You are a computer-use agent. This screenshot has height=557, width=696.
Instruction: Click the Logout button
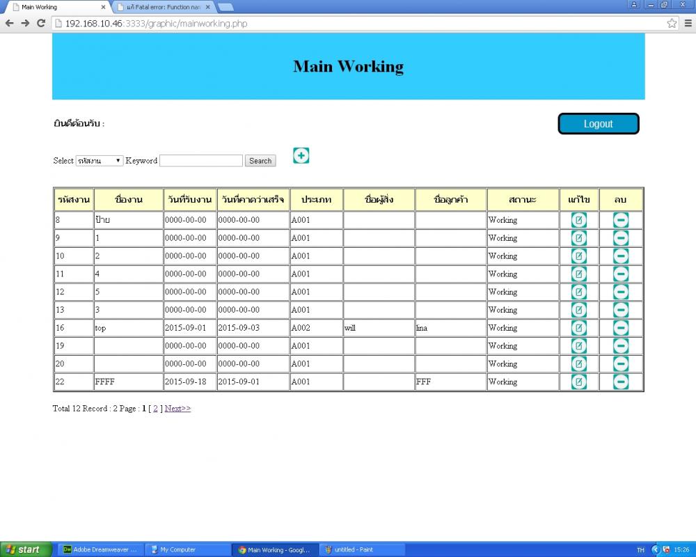598,123
